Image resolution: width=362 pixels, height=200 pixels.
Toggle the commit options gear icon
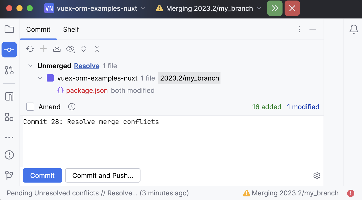click(317, 175)
